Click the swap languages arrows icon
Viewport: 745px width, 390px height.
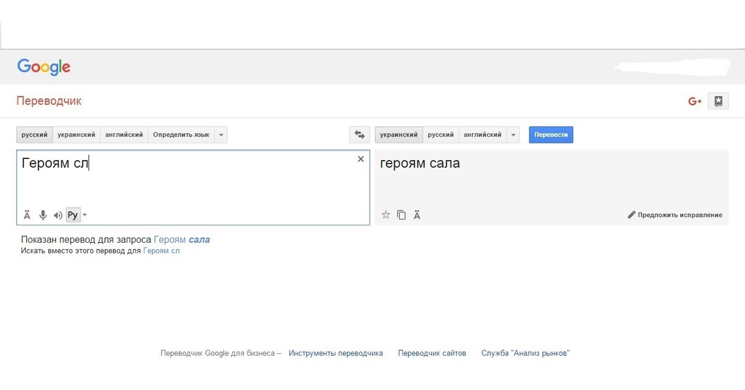click(359, 135)
